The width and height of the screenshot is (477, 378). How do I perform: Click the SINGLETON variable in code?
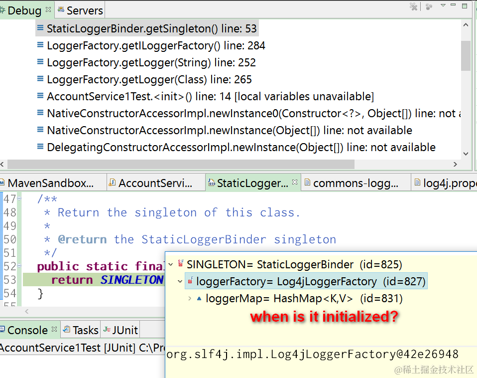(132, 280)
